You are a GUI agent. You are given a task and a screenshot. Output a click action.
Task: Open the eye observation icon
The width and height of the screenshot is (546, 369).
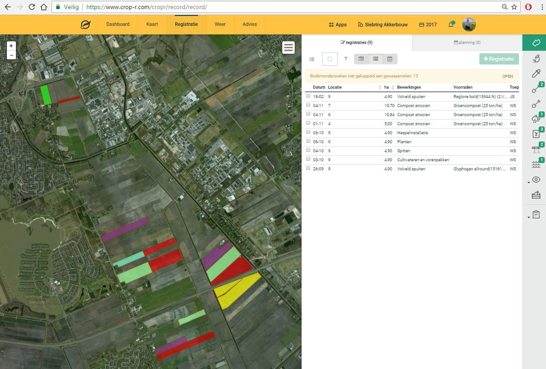pyautogui.click(x=536, y=179)
